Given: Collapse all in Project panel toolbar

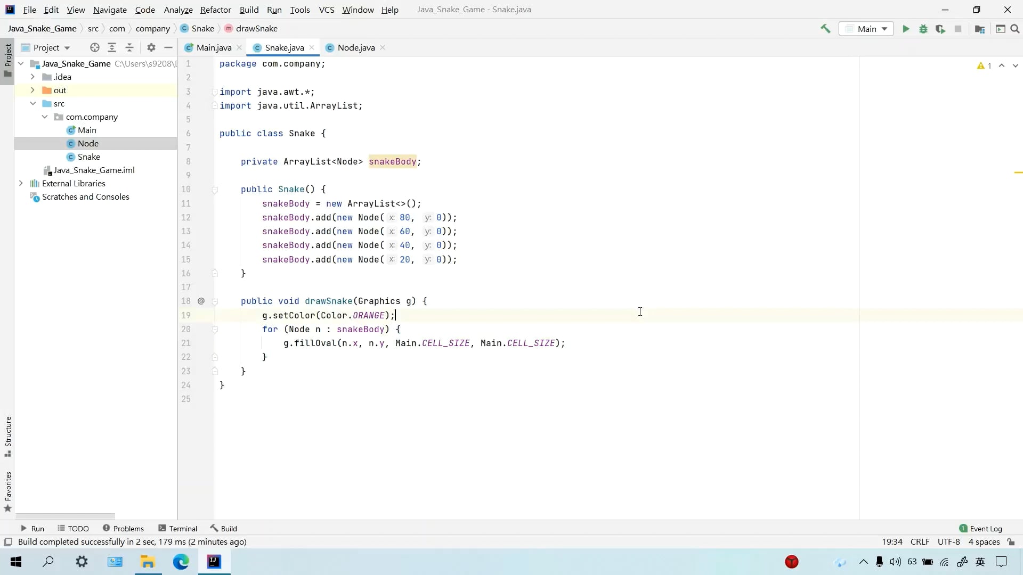Looking at the screenshot, I should click(129, 47).
